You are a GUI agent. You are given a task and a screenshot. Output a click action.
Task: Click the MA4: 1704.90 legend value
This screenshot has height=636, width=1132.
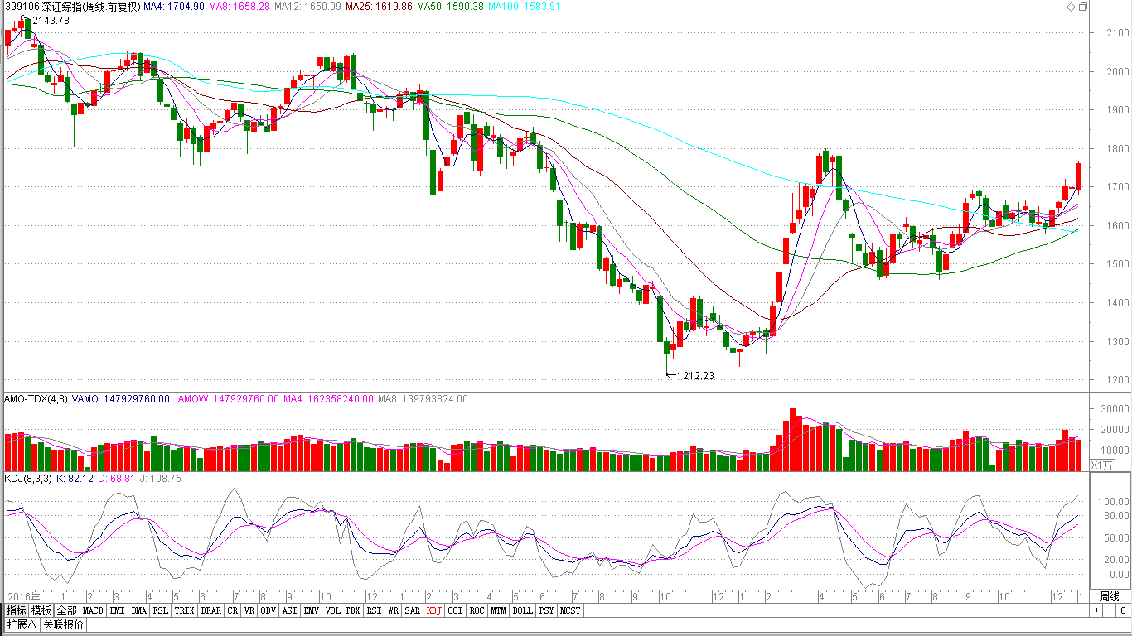pos(174,7)
